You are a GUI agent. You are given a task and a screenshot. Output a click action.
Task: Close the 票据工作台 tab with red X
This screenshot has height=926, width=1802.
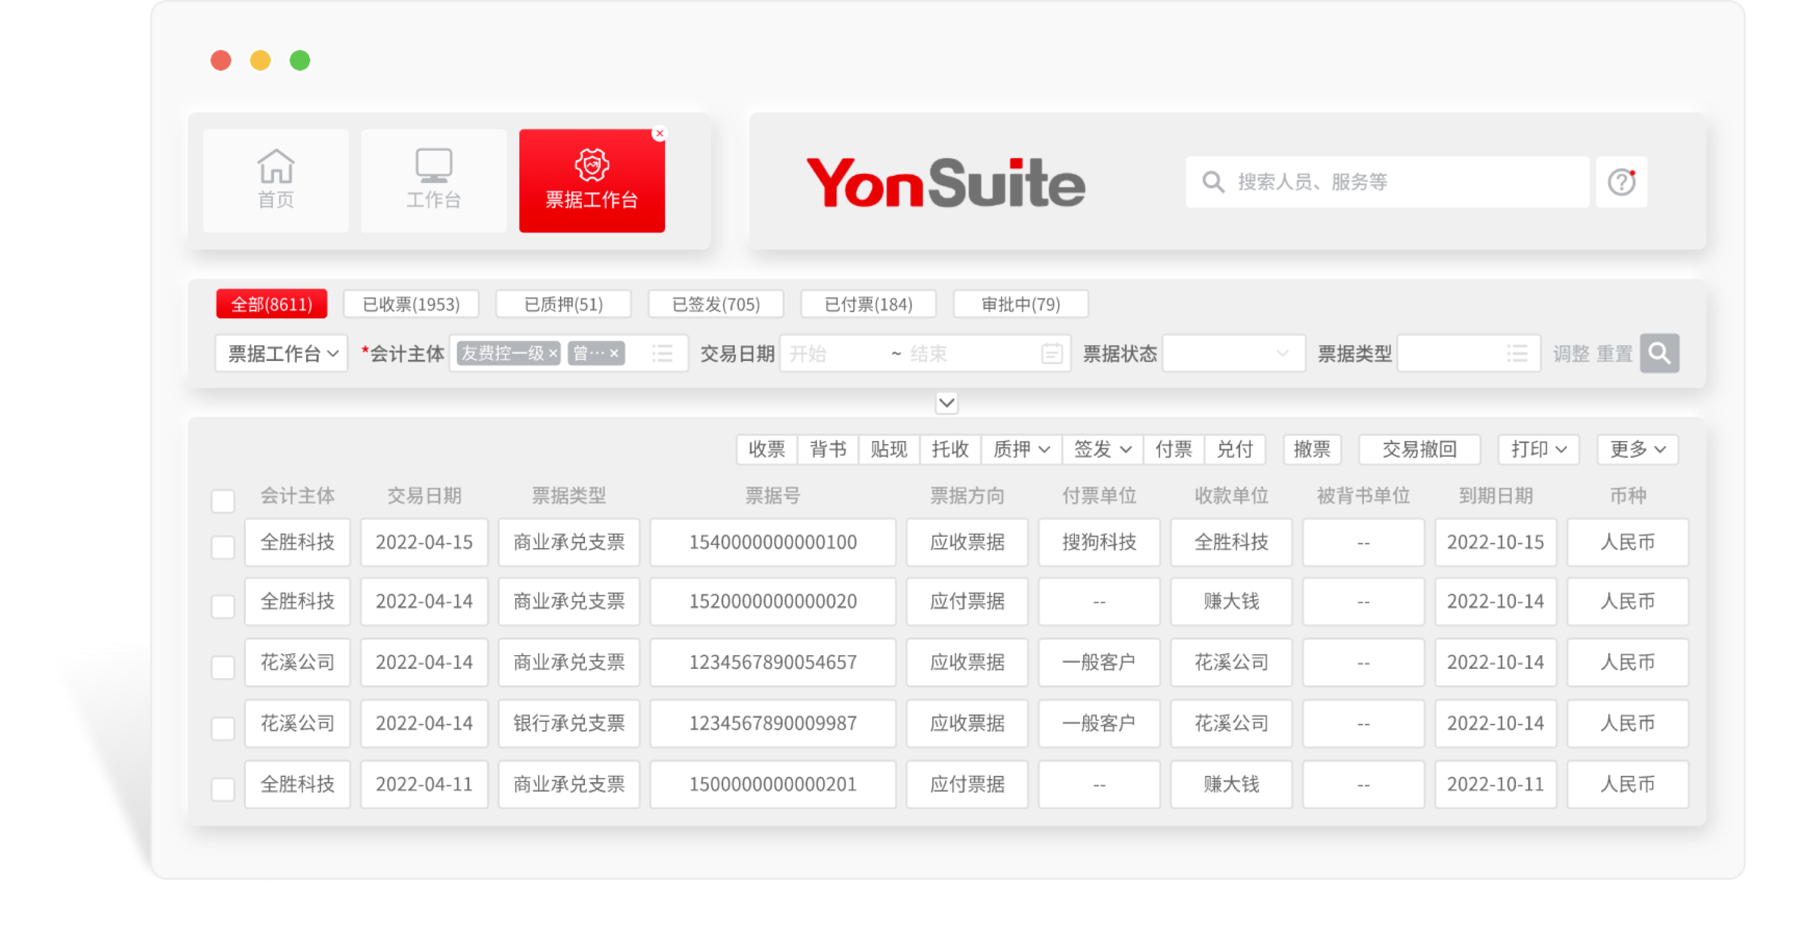(x=659, y=134)
